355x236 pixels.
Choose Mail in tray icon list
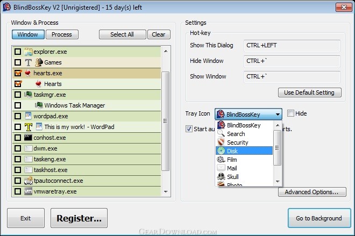pos(244,168)
